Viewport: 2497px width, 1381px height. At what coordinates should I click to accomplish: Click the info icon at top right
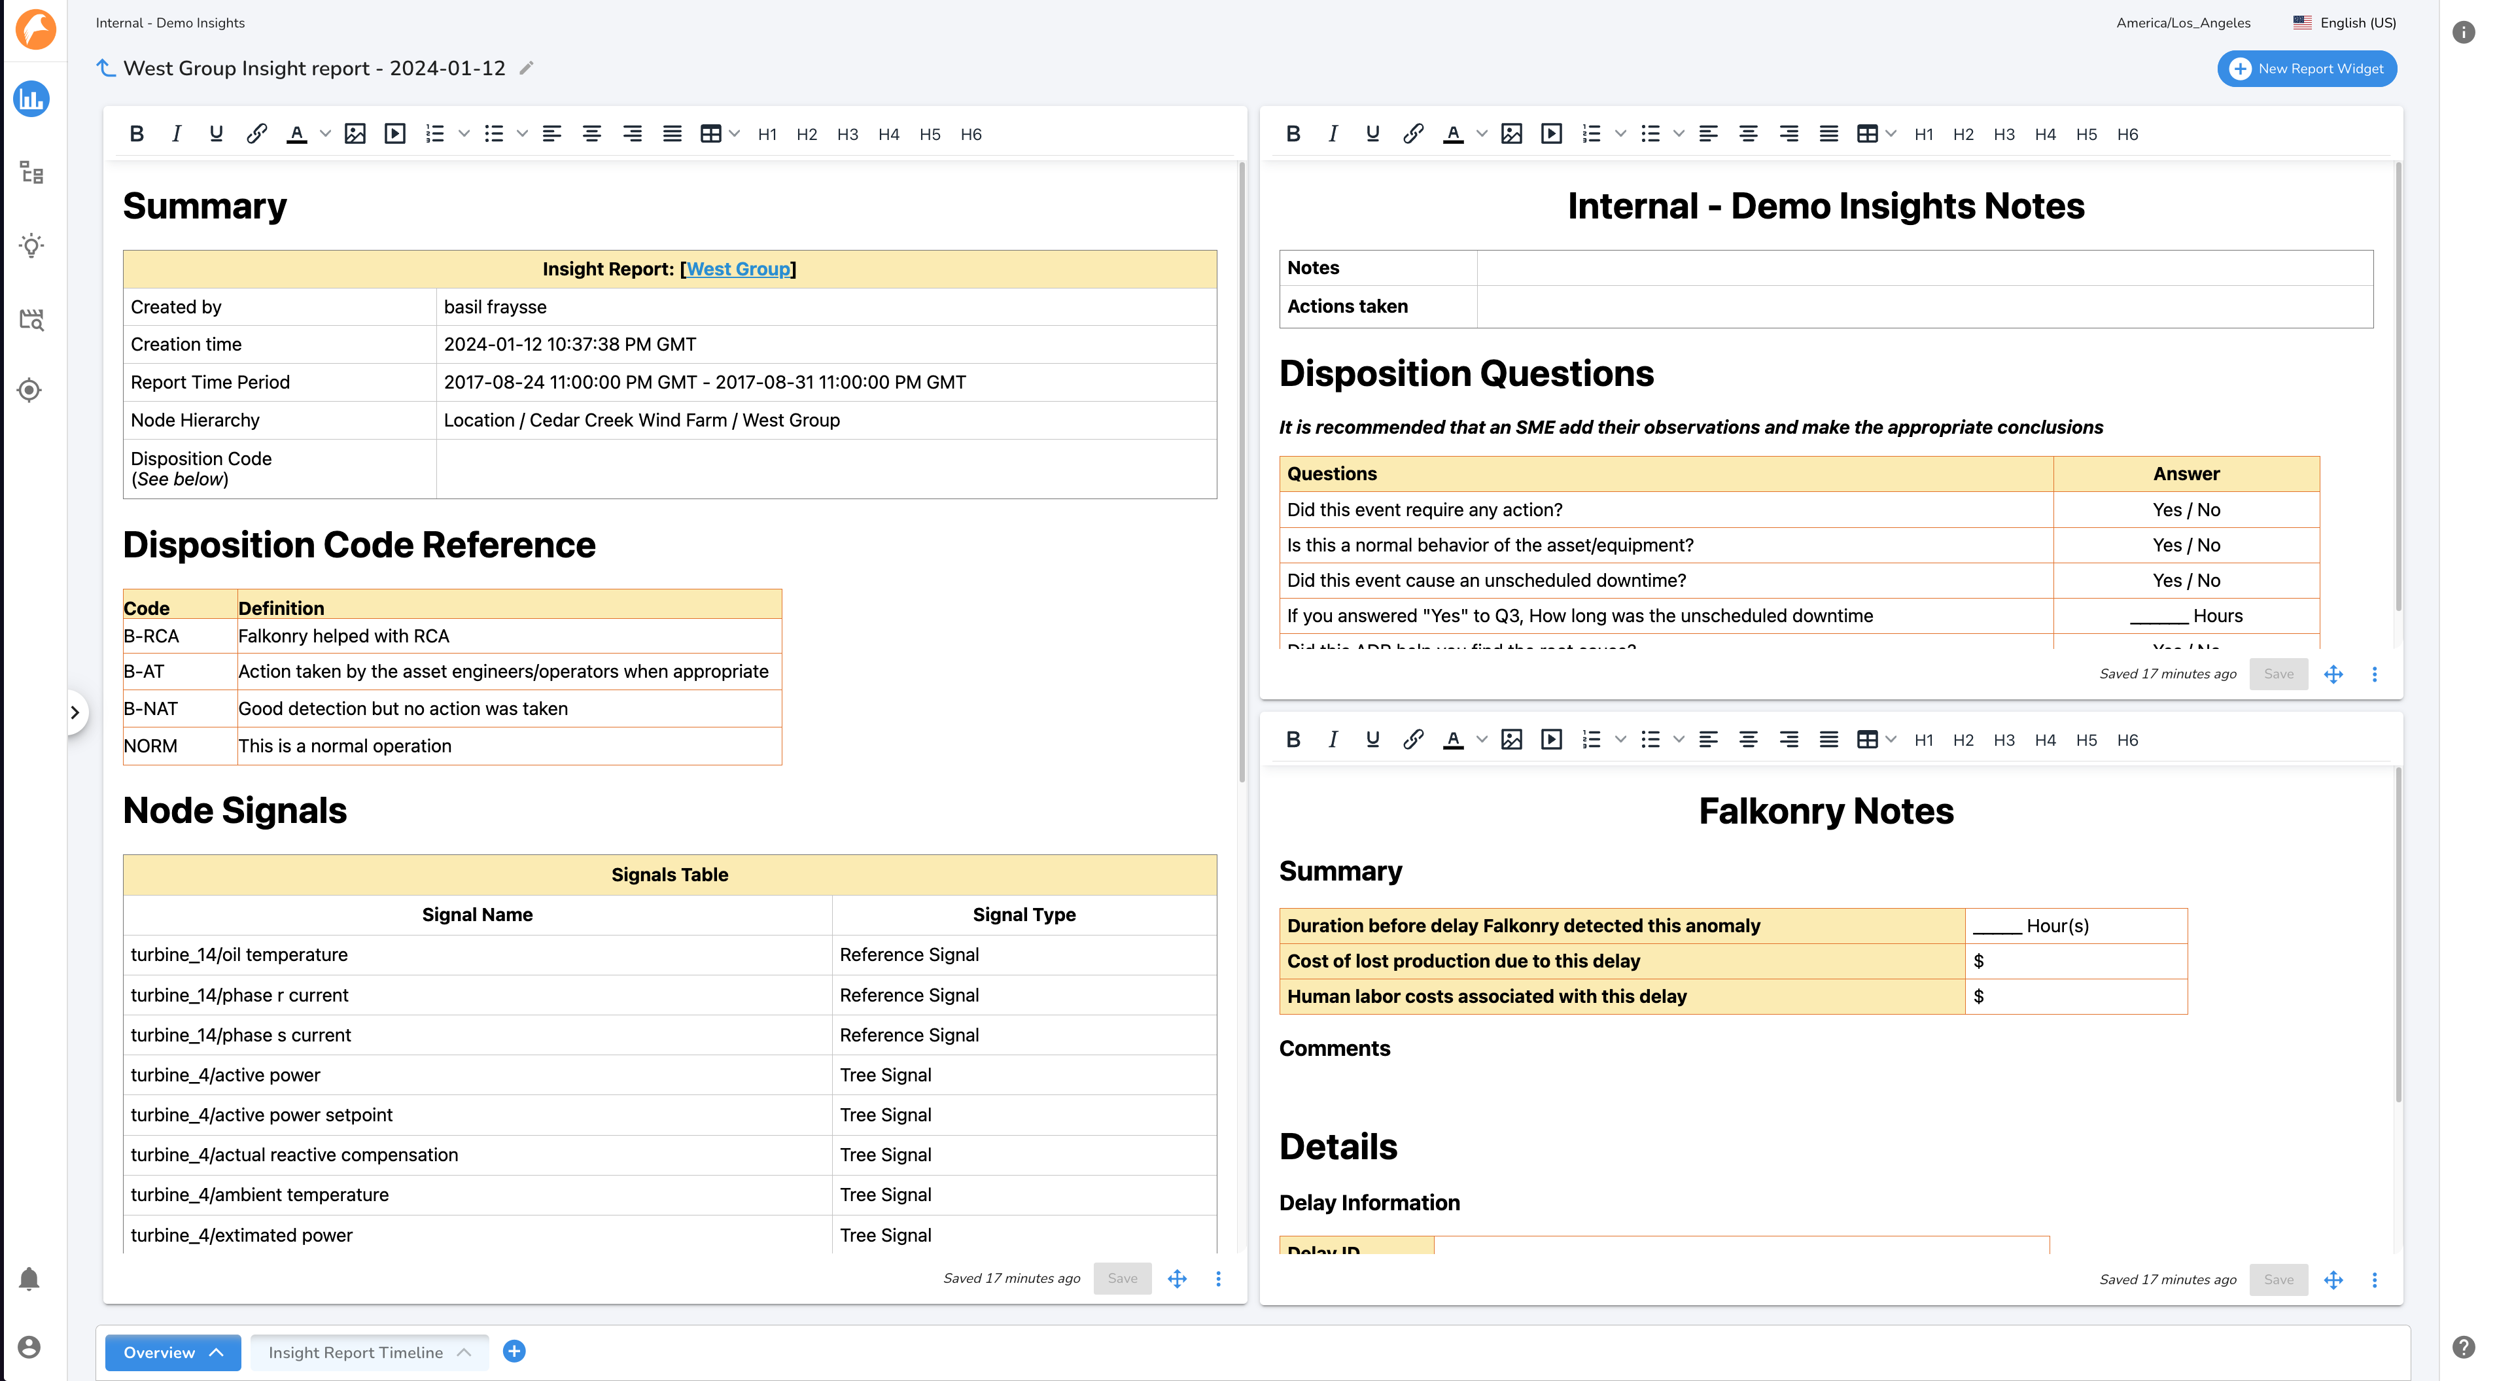[2463, 32]
